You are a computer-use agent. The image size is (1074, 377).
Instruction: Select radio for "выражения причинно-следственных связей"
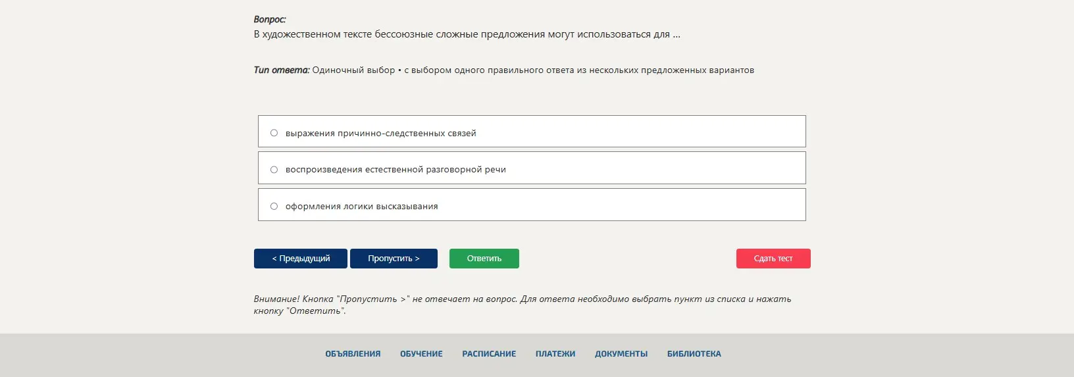click(274, 133)
